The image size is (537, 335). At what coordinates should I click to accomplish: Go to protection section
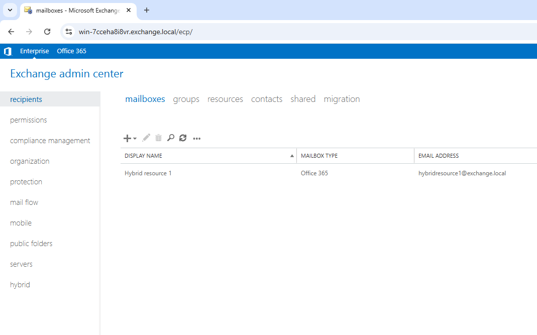[x=26, y=181]
